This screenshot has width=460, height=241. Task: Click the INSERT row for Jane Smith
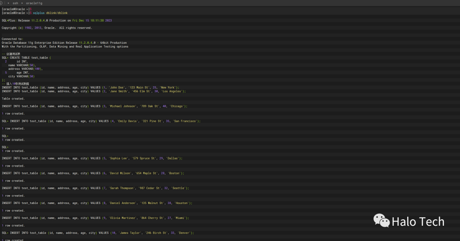point(94,91)
